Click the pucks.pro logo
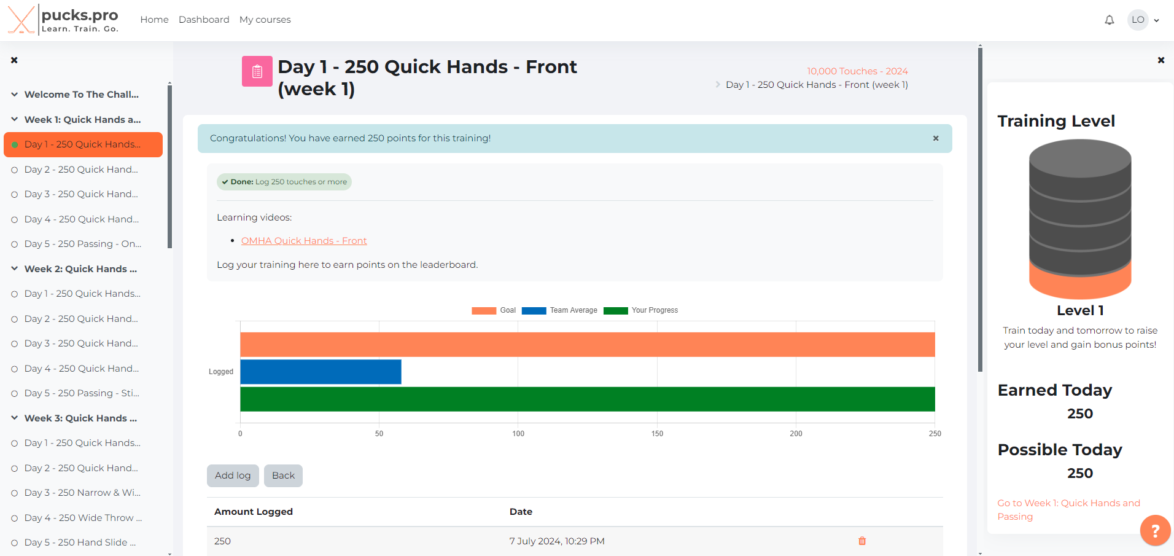This screenshot has height=556, width=1174. point(63,20)
